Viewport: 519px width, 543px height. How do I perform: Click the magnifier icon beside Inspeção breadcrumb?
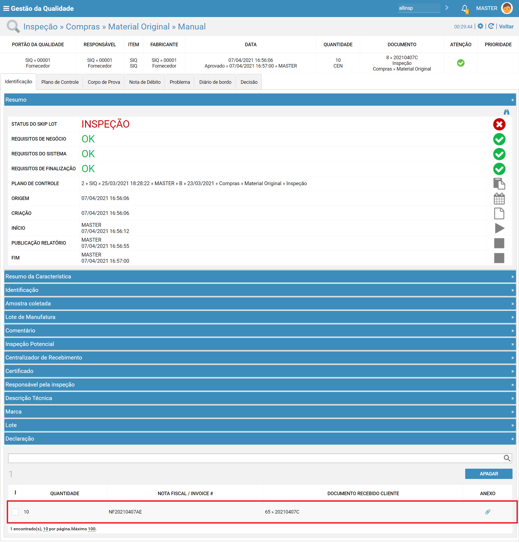(13, 26)
